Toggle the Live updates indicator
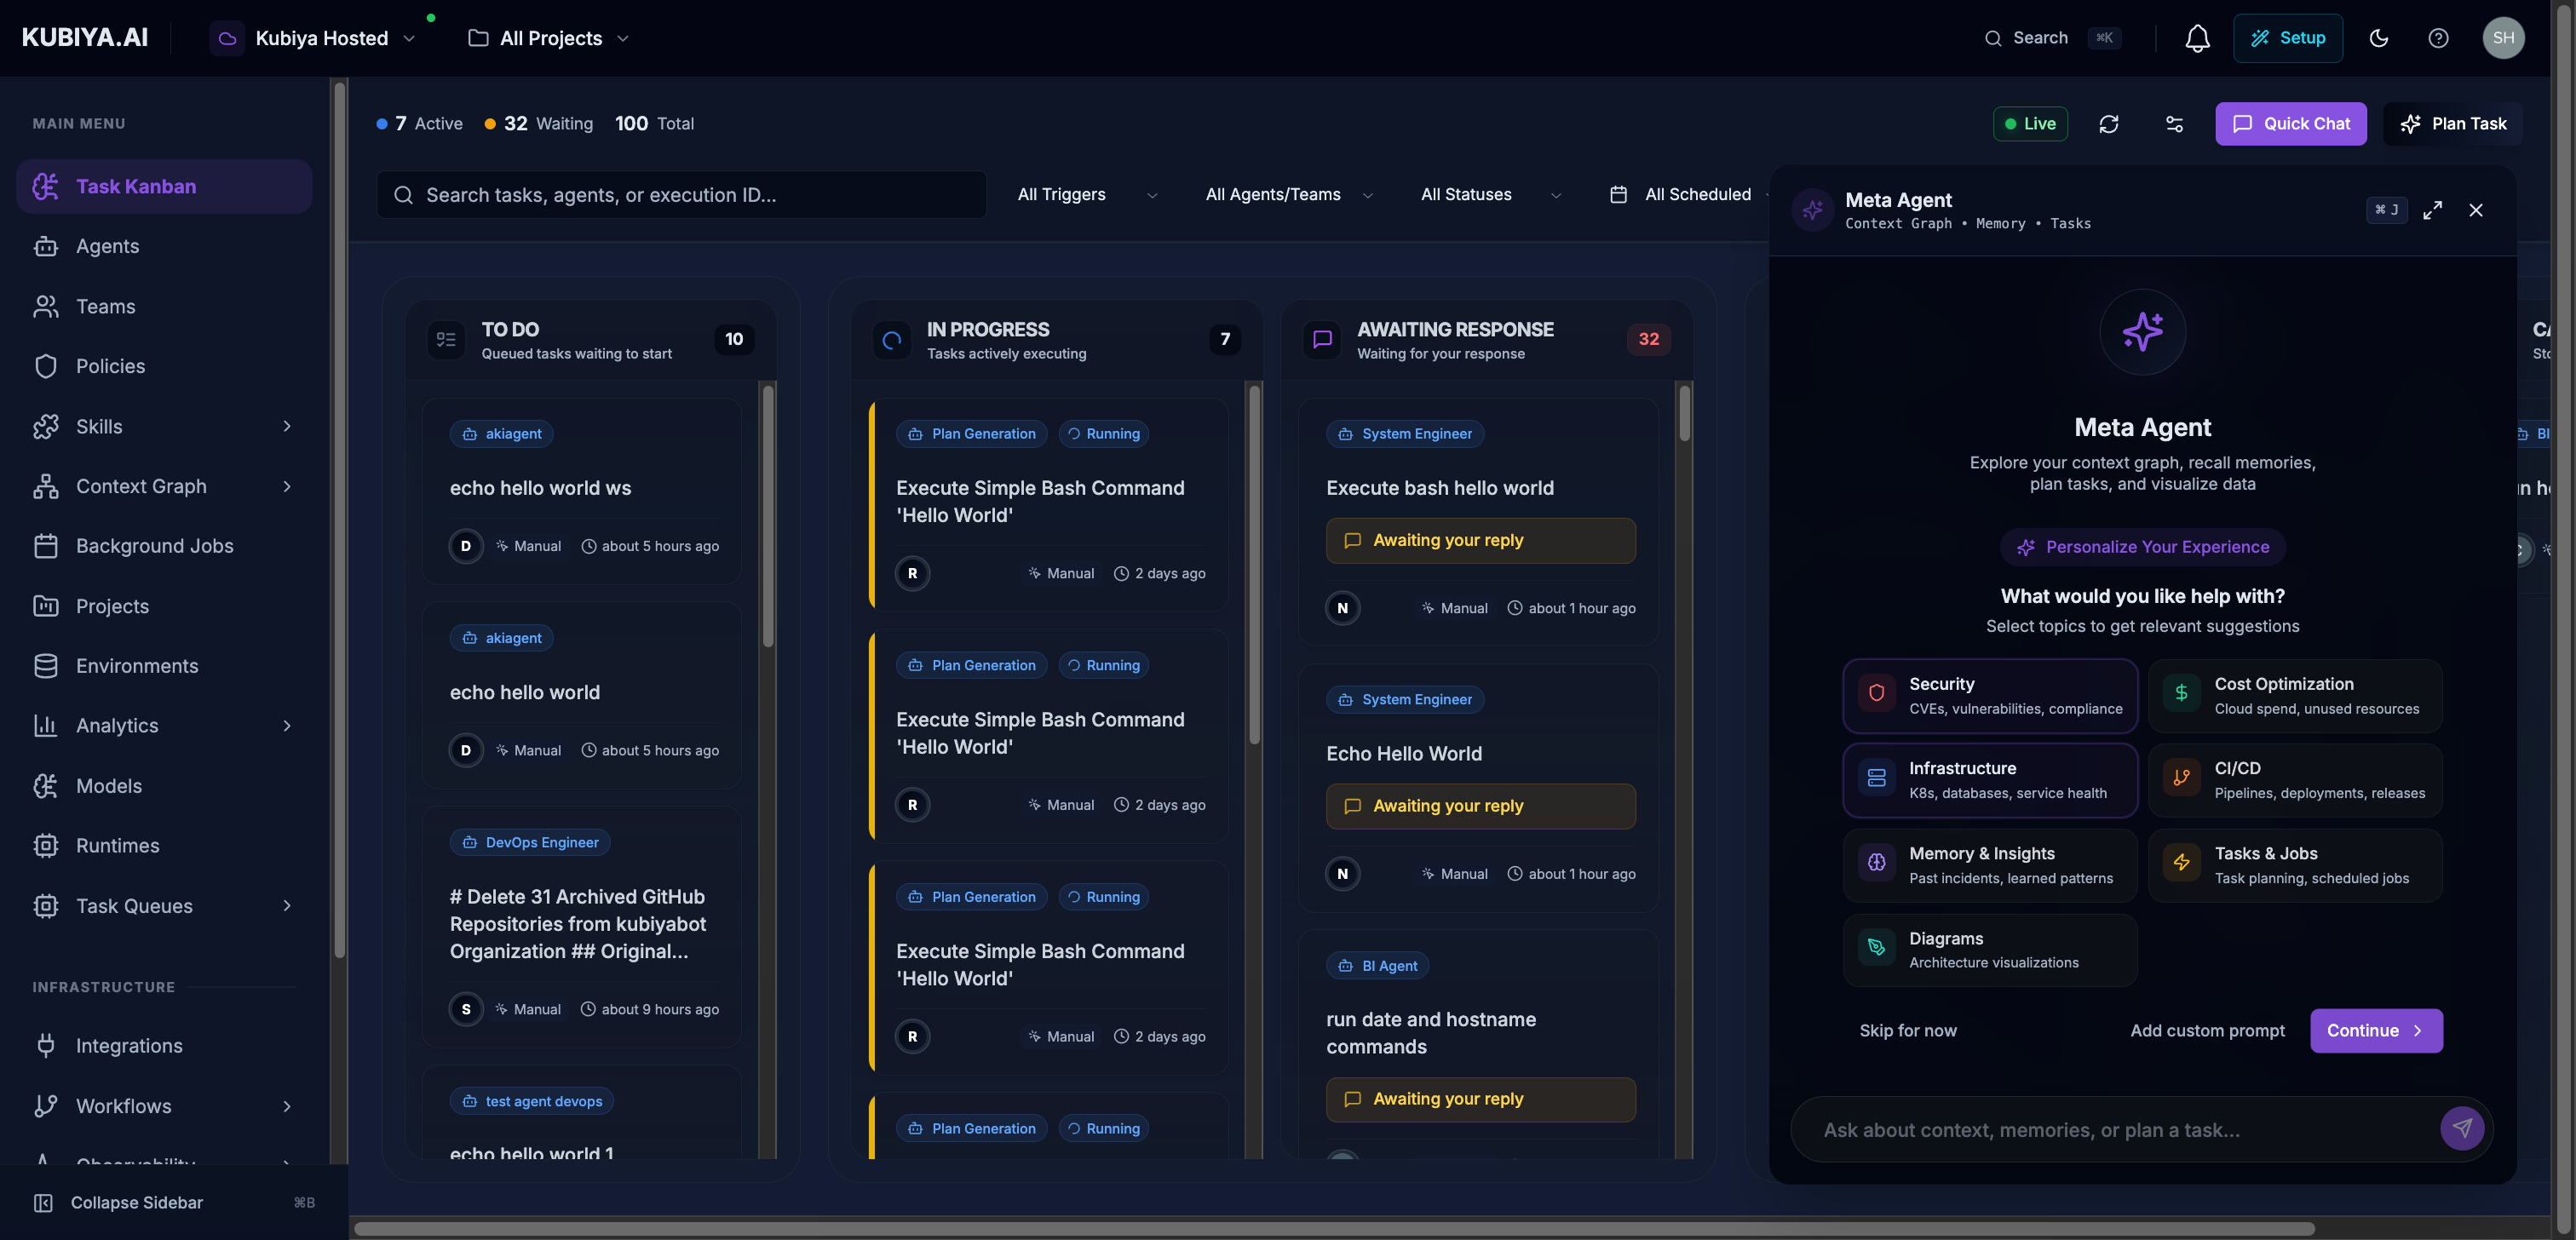Viewport: 2576px width, 1240px height. [2031, 124]
